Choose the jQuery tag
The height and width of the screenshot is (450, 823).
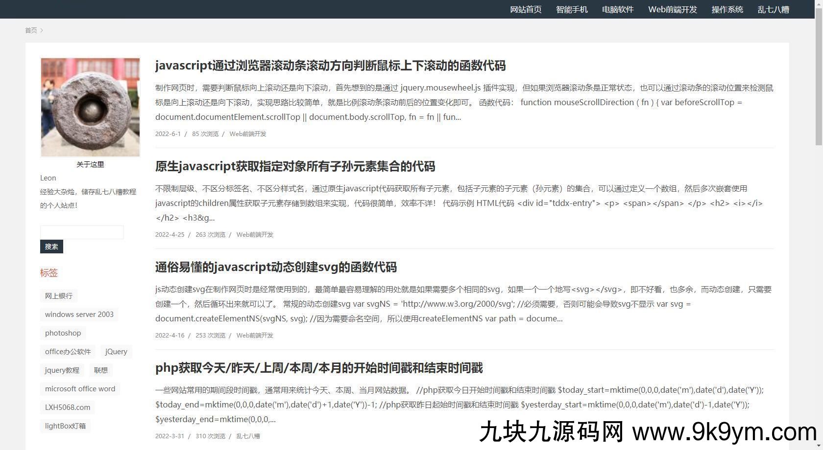[x=116, y=352]
